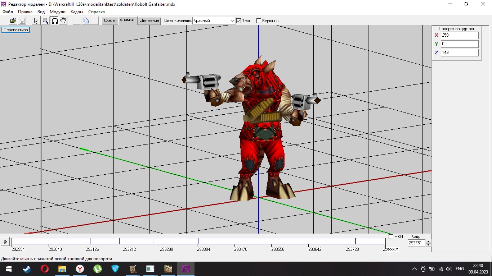
Task: Click the Поворот вокруг оси panel heading
Action: 457,29
